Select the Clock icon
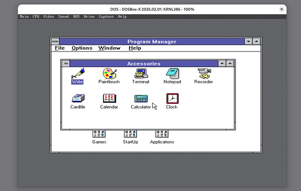Viewport: 301px width, 191px height. coord(172,99)
